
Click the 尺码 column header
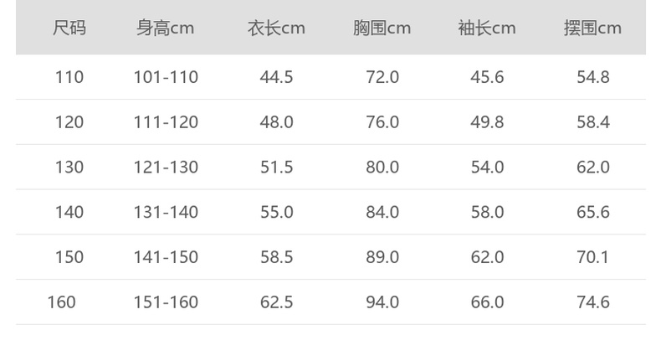coord(69,28)
